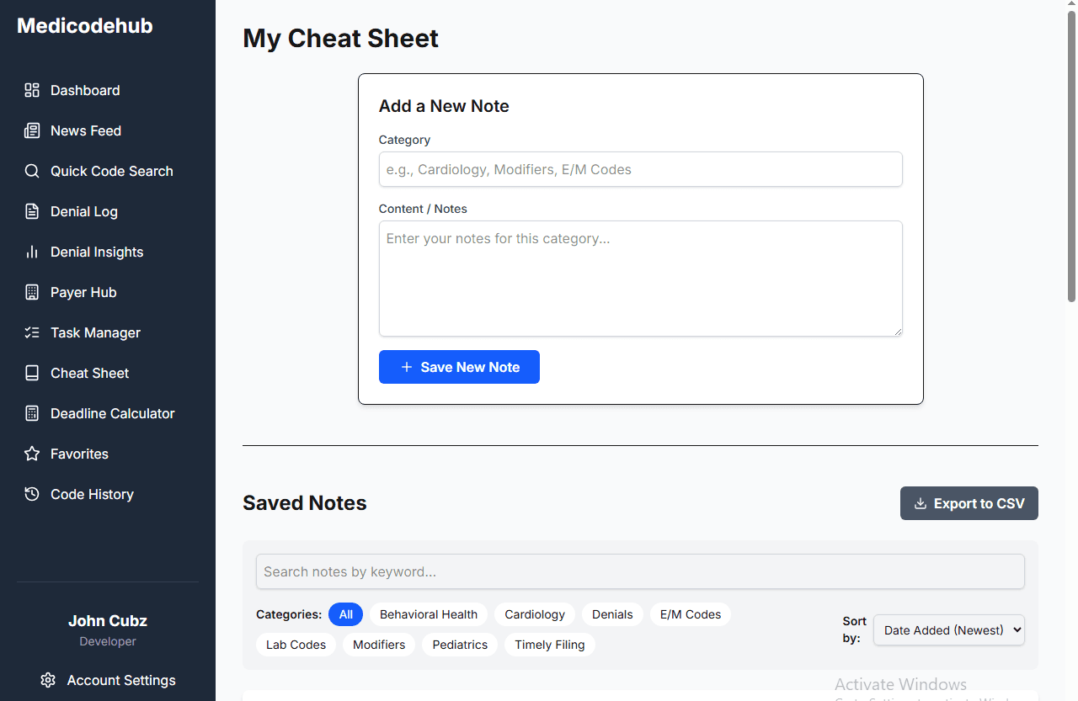Go to Task Manager

click(108, 332)
